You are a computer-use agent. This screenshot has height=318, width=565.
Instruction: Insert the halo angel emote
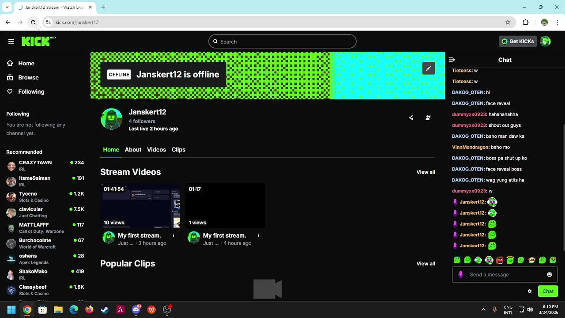510,260
